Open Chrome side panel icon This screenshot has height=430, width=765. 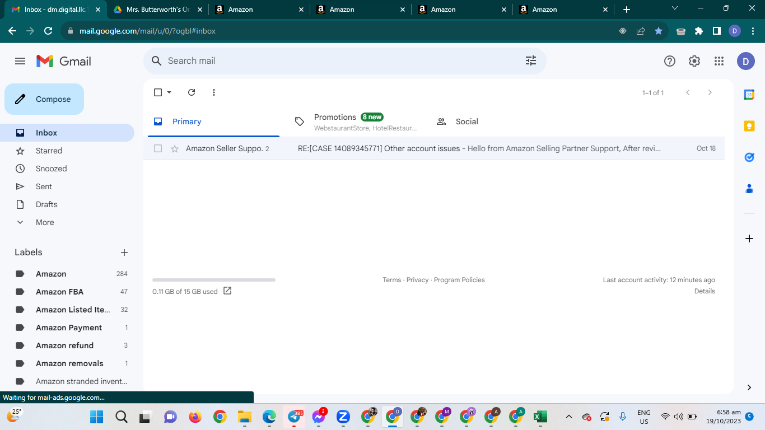(x=717, y=31)
